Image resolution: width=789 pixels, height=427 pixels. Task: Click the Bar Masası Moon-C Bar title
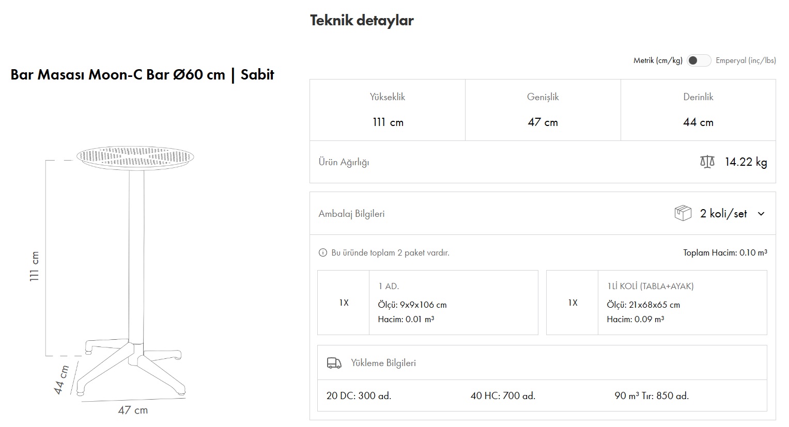142,75
